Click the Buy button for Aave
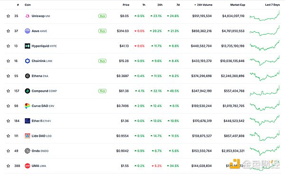 tap(102, 31)
